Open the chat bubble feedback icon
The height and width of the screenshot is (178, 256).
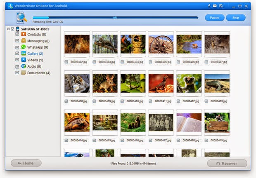click(215, 6)
